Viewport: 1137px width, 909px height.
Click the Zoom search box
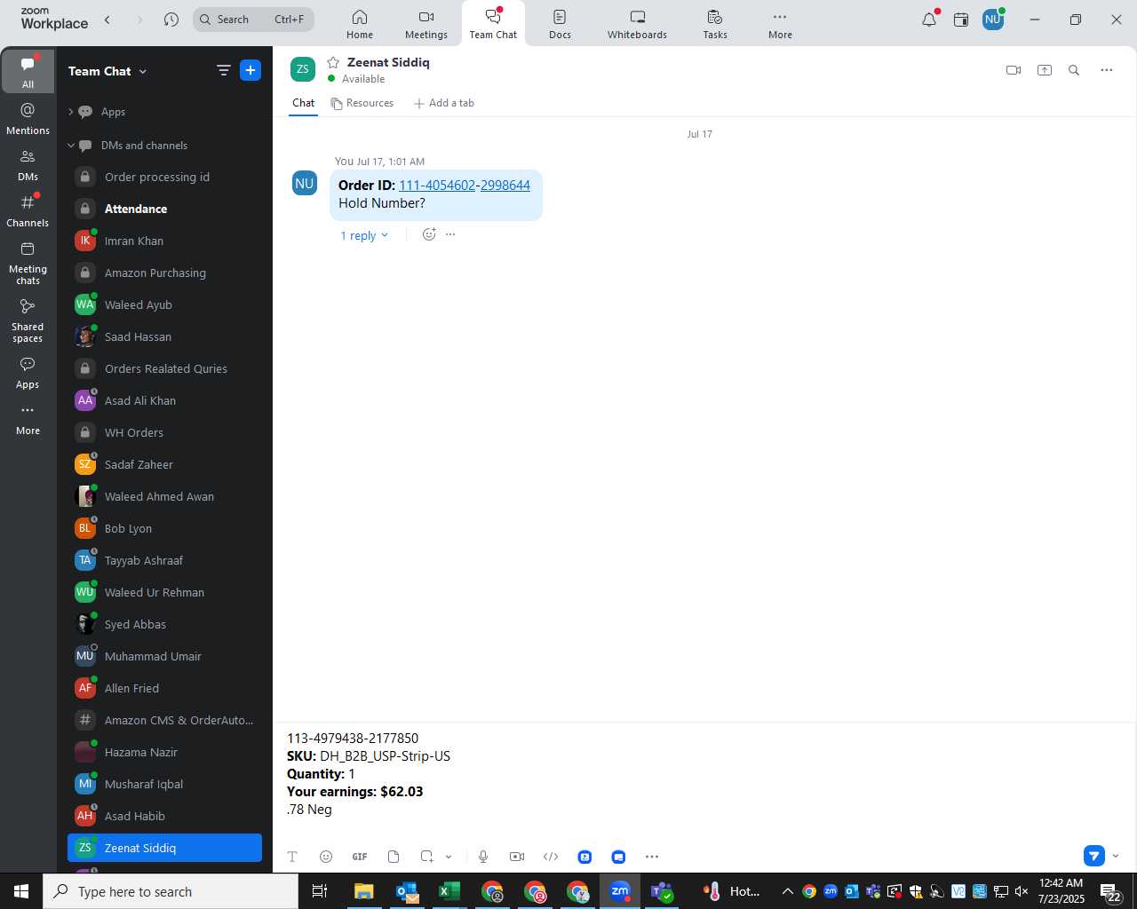tap(253, 20)
